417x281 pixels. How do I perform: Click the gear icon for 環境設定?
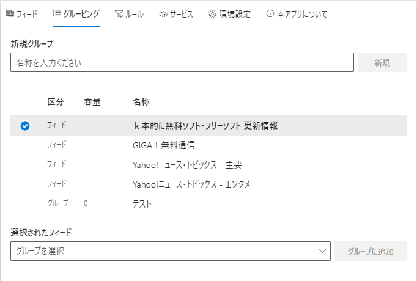[212, 14]
